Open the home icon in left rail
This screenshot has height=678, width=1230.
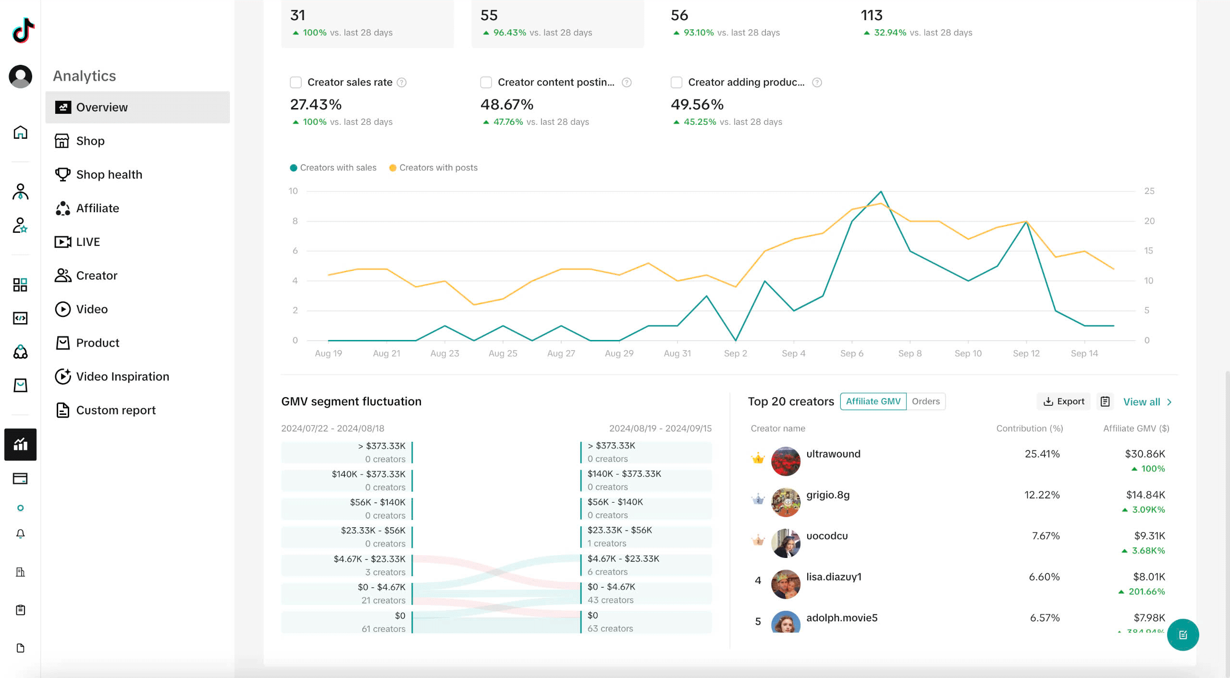click(20, 133)
